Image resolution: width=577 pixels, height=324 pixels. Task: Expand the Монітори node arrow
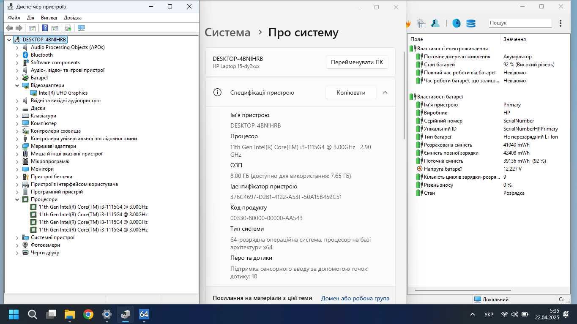pyautogui.click(x=17, y=169)
